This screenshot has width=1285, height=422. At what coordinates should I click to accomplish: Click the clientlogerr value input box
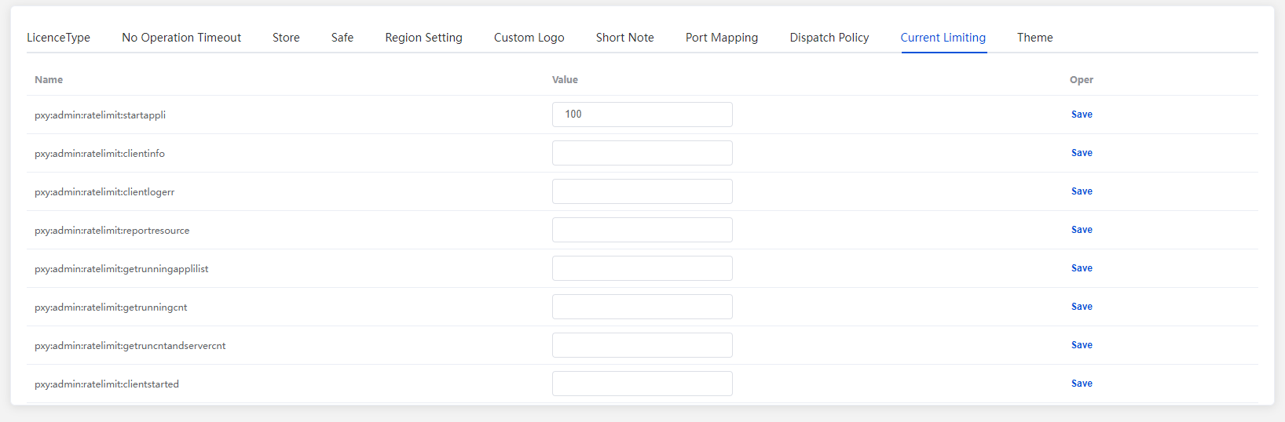(642, 191)
